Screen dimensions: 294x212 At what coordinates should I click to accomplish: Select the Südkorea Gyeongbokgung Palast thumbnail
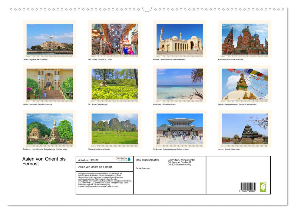180,129
